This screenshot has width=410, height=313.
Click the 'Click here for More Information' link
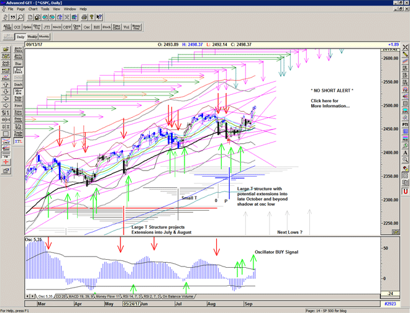[x=330, y=103]
